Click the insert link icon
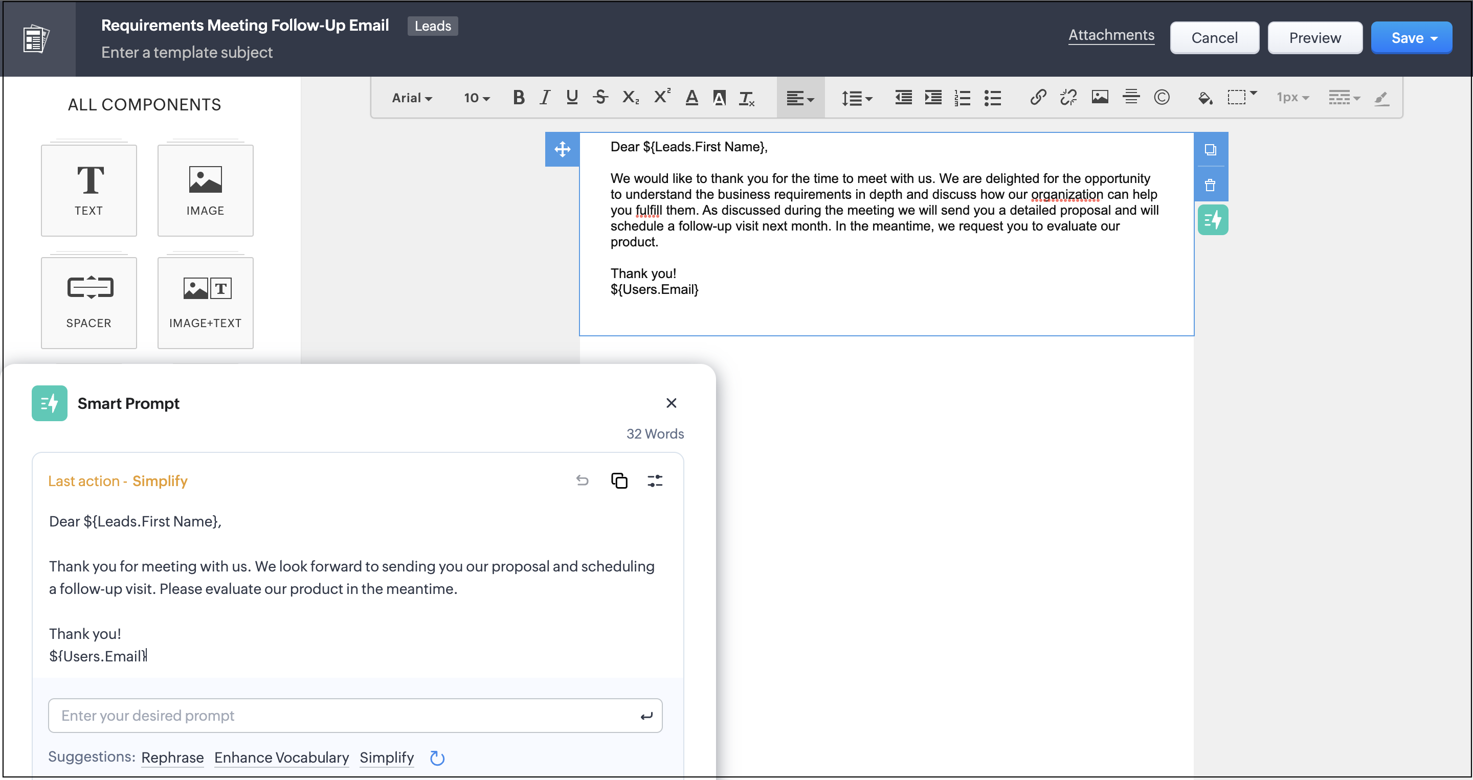1473x780 pixels. coord(1038,98)
